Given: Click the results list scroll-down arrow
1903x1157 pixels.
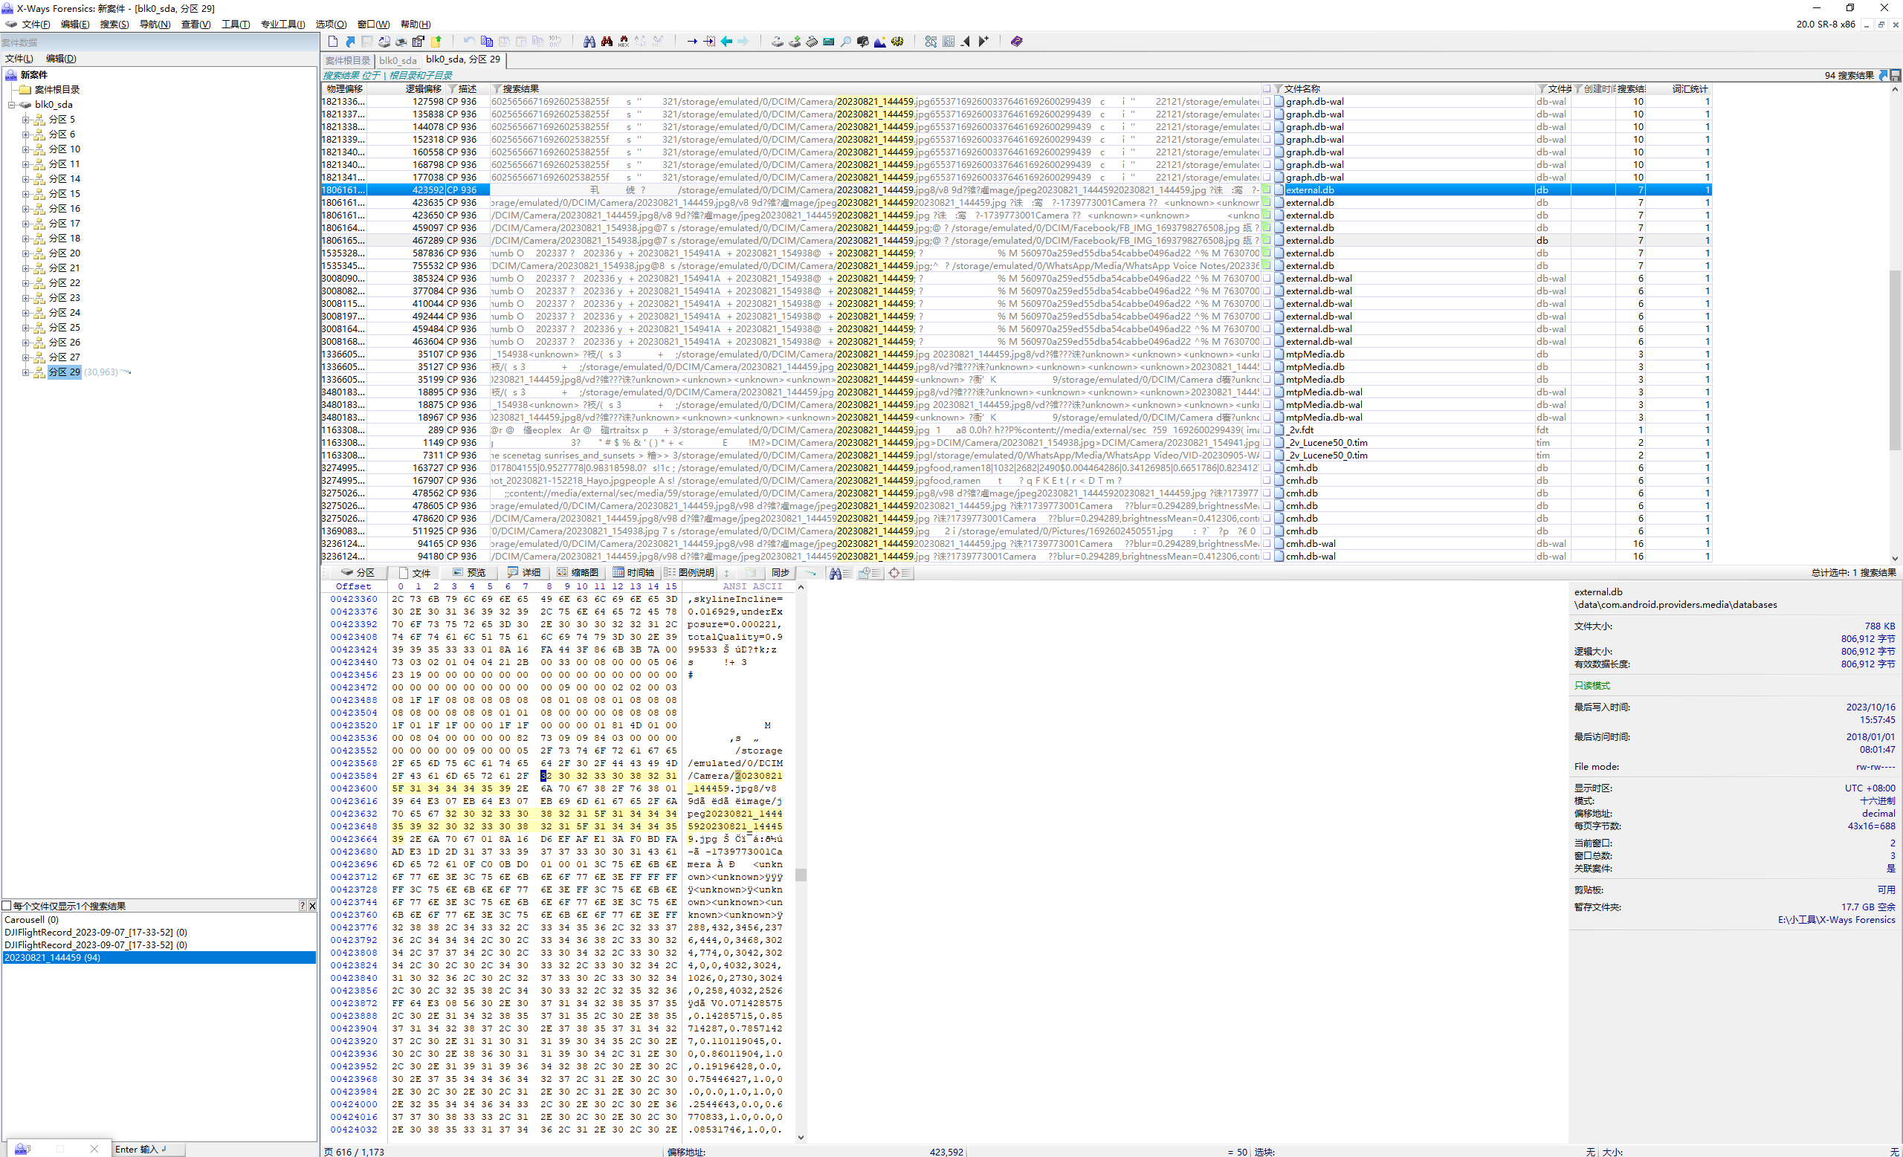Looking at the screenshot, I should tap(1895, 558).
